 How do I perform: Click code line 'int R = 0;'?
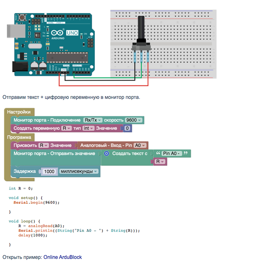[21, 188]
